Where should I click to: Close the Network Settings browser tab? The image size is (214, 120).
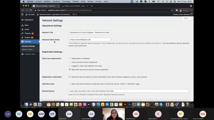point(59,6)
